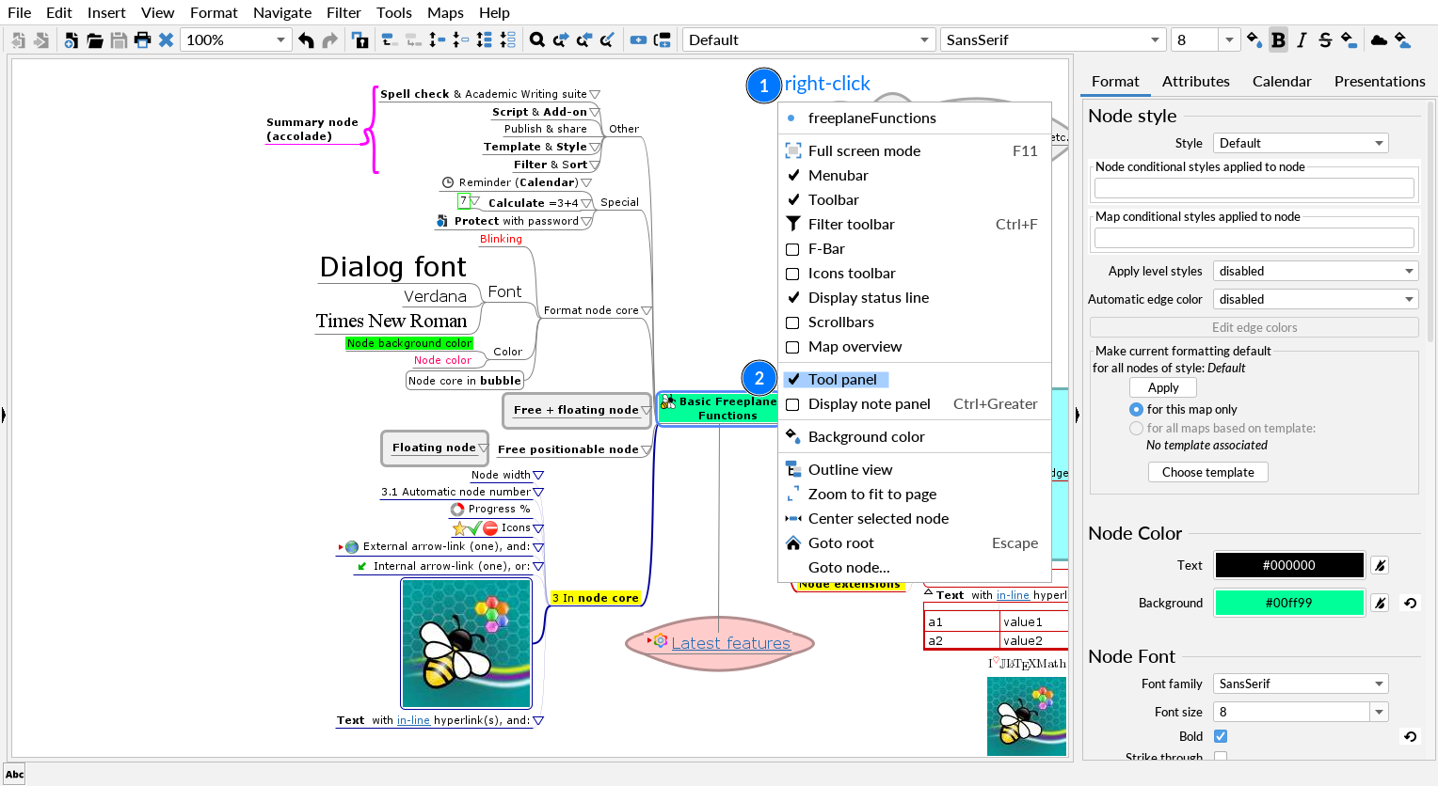Select 'for this map only' radio button
This screenshot has height=786, width=1438.
[x=1136, y=410]
